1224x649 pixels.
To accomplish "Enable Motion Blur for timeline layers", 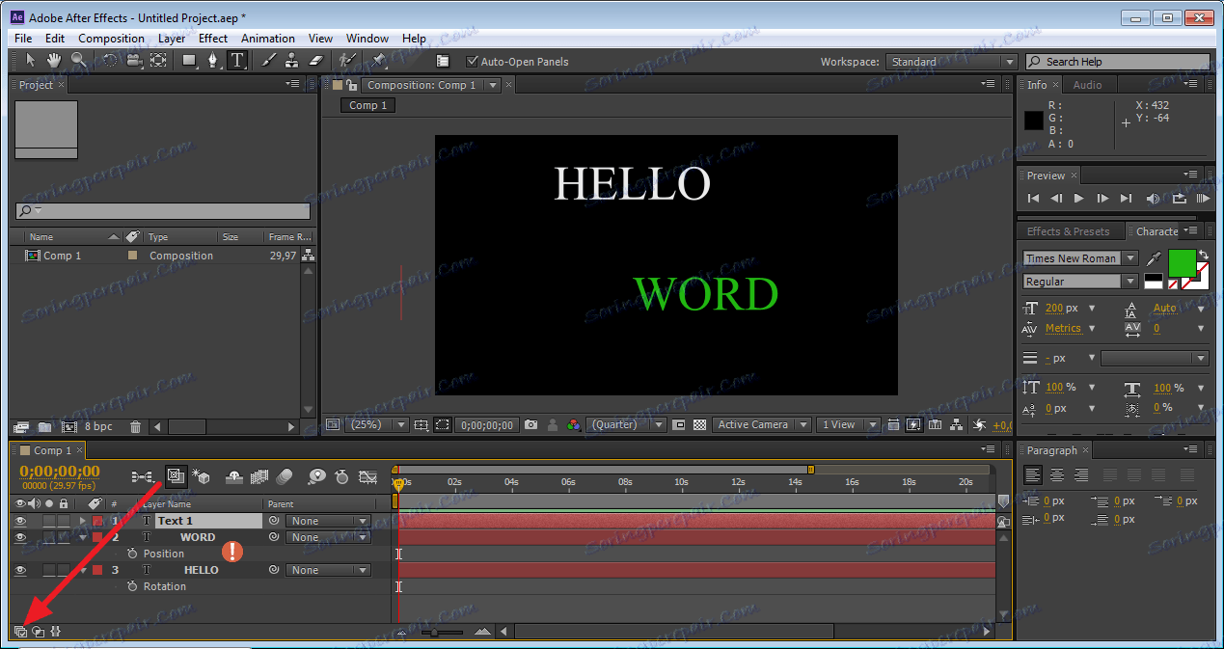I will click(x=285, y=476).
